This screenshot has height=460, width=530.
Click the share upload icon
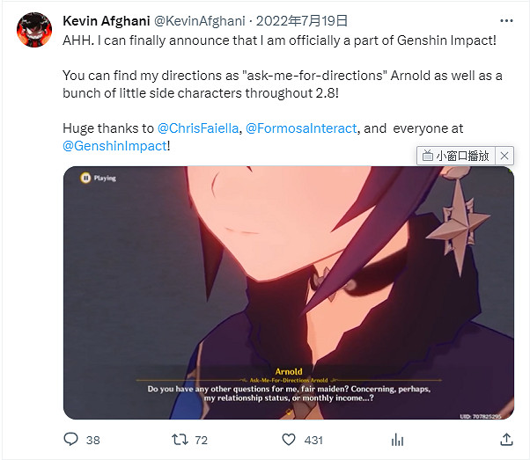coord(506,440)
